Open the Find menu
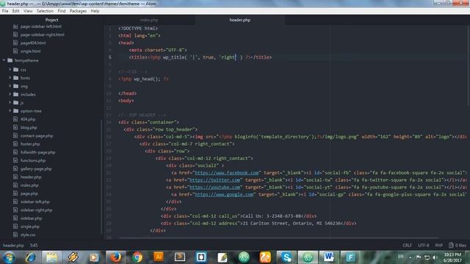Image resolution: width=470 pixels, height=264 pixels. click(x=62, y=11)
